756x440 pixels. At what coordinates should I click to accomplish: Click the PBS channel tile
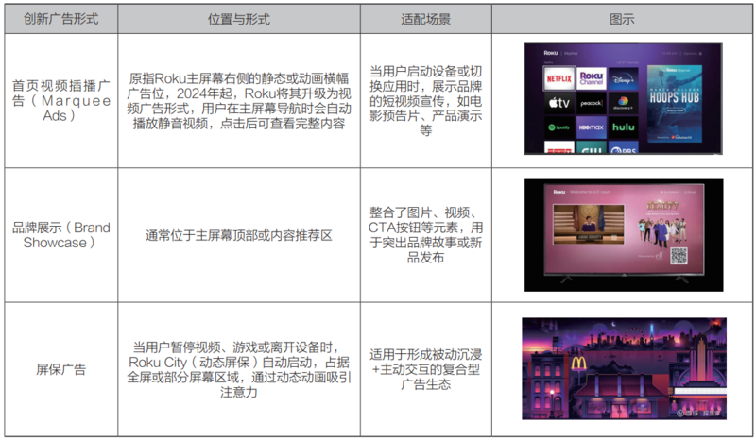tap(624, 147)
